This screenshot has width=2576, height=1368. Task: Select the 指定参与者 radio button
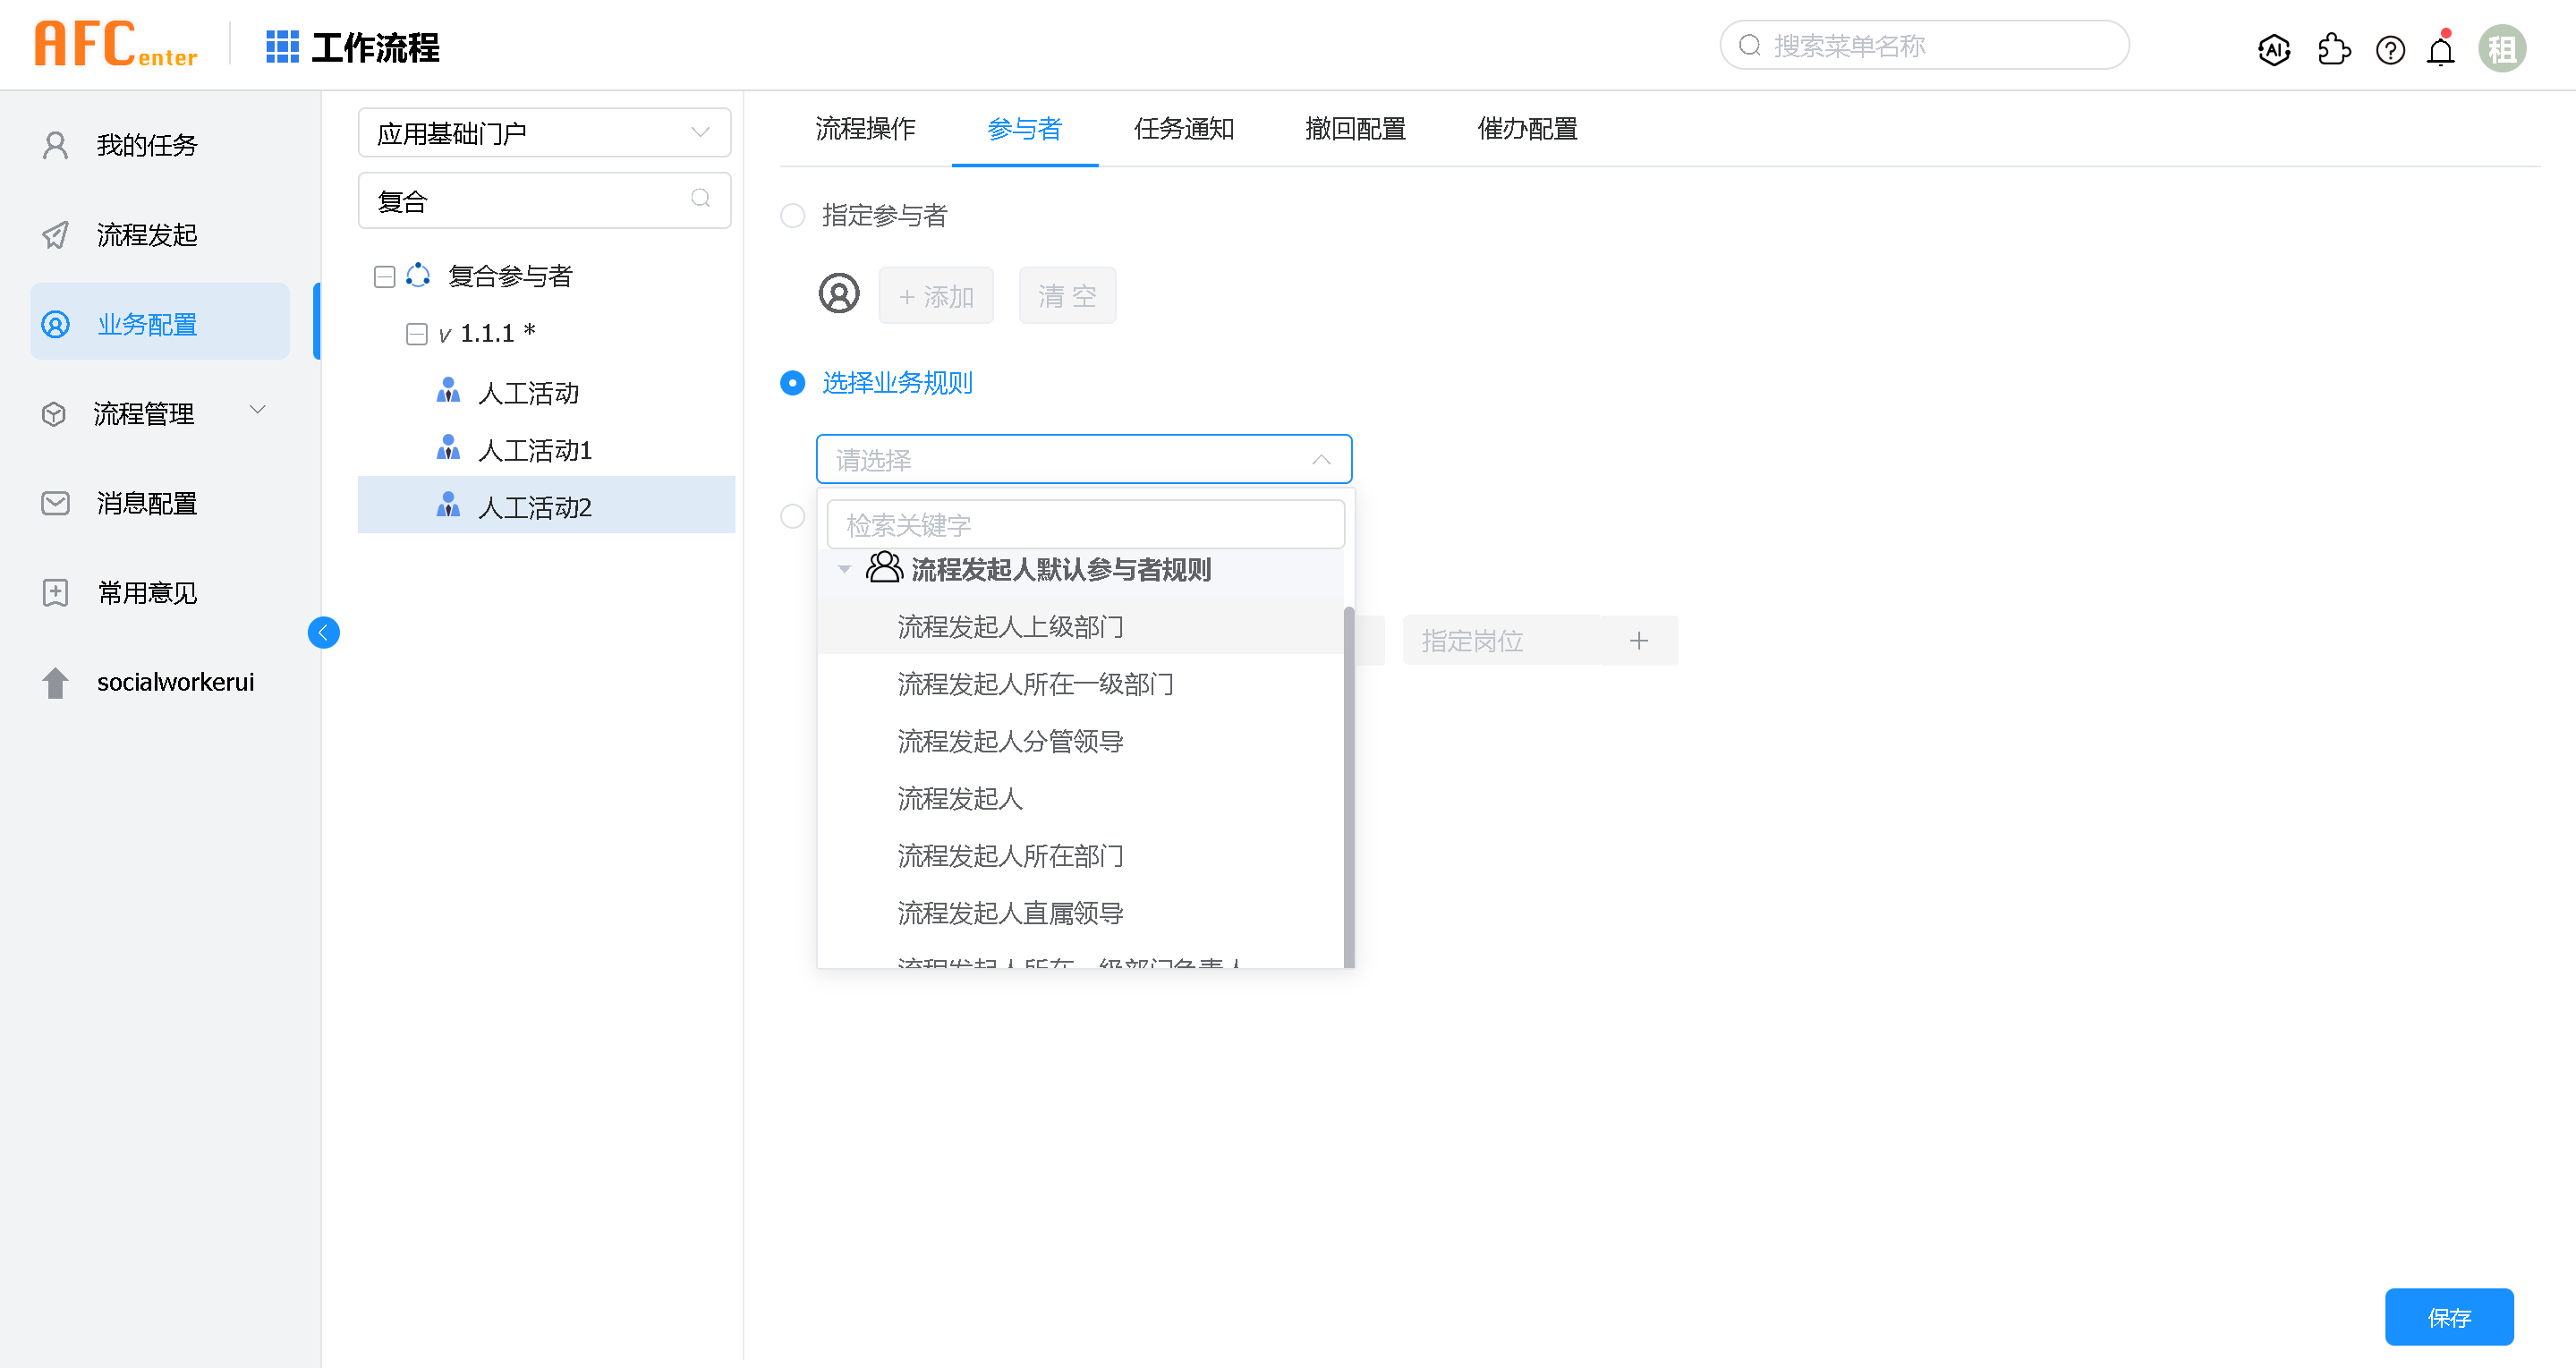pos(792,215)
